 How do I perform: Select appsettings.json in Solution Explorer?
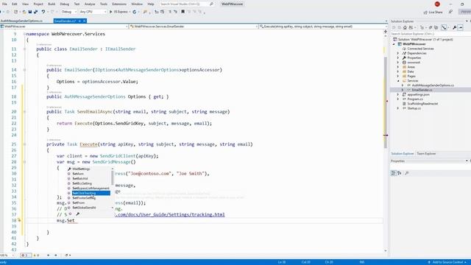click(x=418, y=94)
